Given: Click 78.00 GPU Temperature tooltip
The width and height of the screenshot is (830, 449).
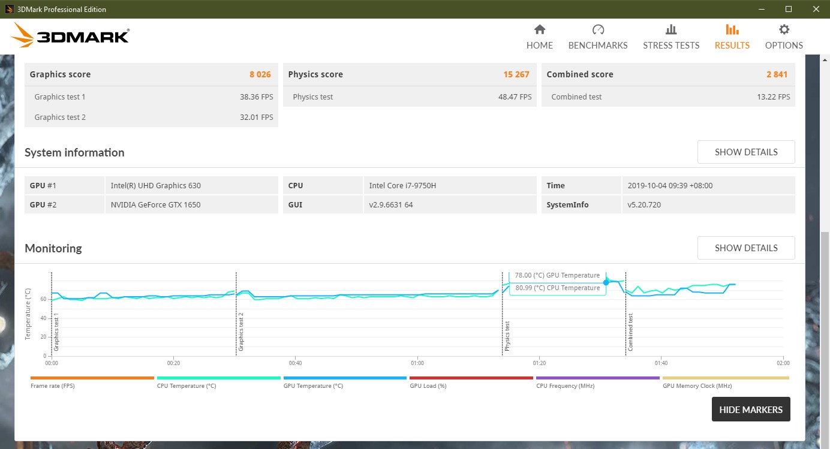Looking at the screenshot, I should [557, 275].
